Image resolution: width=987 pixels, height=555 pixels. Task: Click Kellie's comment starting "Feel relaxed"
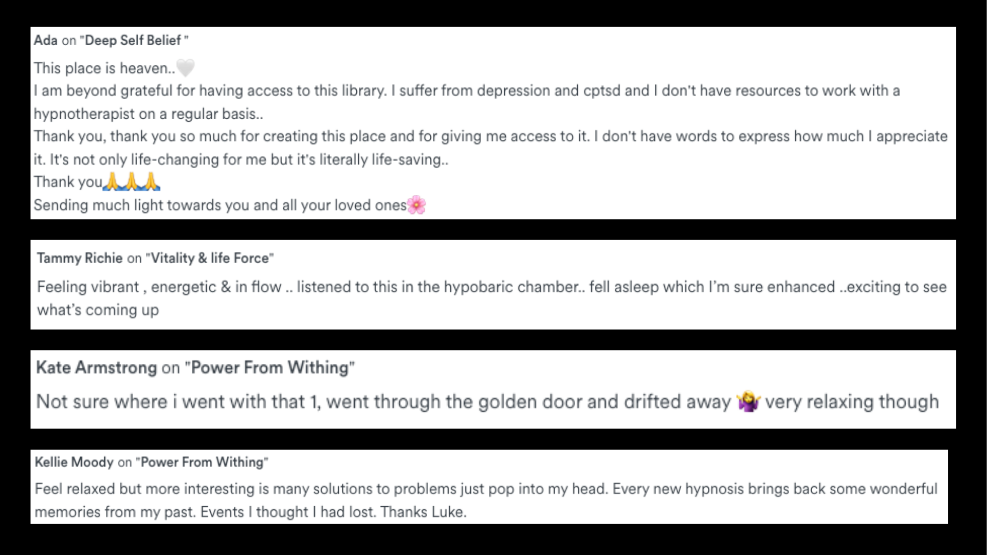pyautogui.click(x=486, y=500)
